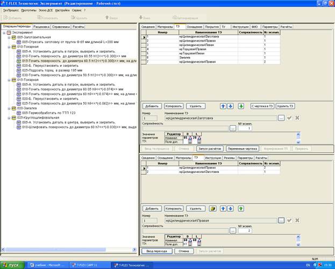Open Покрытия tab in upper panel
The width and height of the screenshot is (335, 269).
pos(212,27)
